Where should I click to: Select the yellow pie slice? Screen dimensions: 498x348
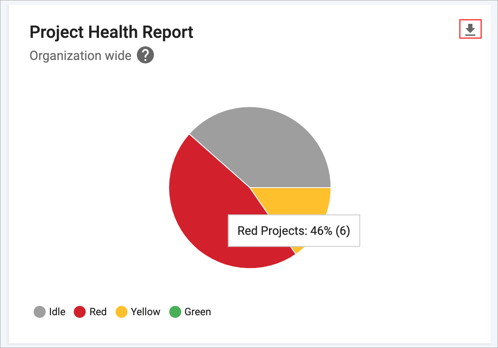307,202
